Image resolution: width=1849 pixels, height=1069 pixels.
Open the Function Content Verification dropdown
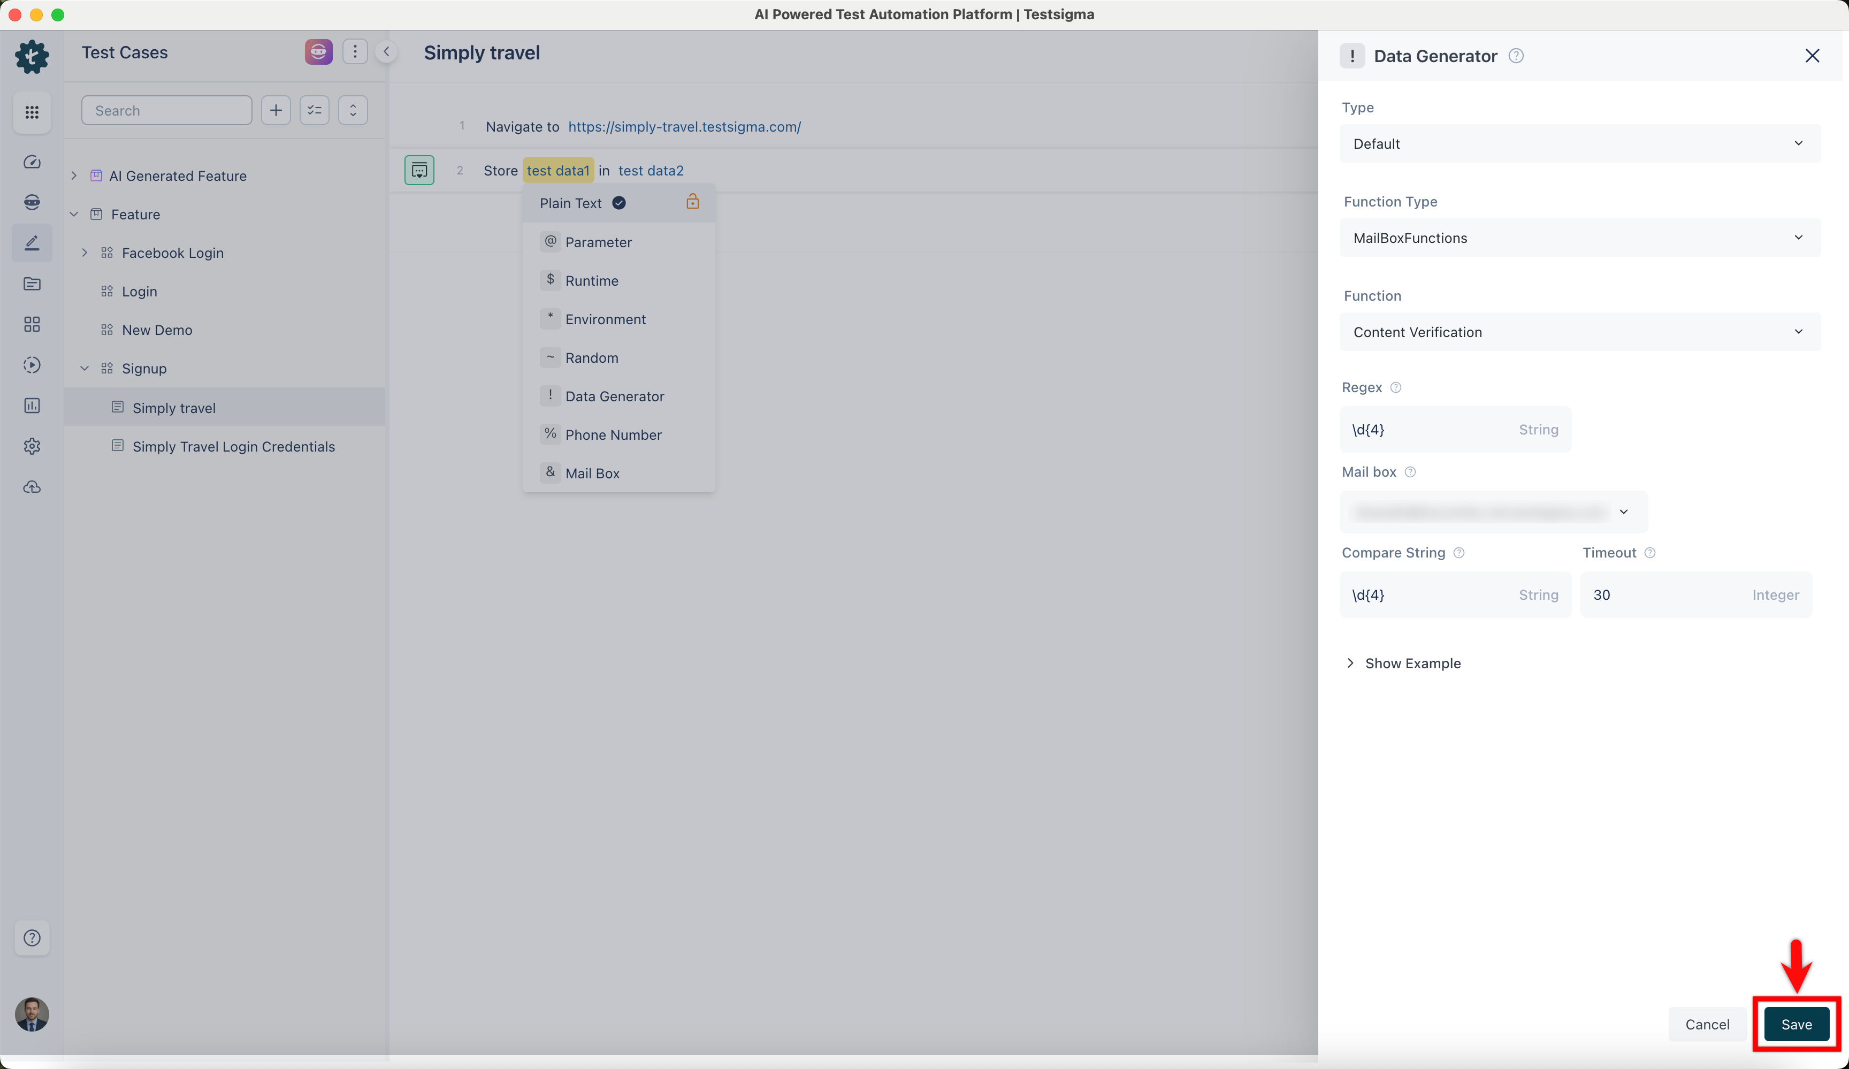coord(1580,332)
